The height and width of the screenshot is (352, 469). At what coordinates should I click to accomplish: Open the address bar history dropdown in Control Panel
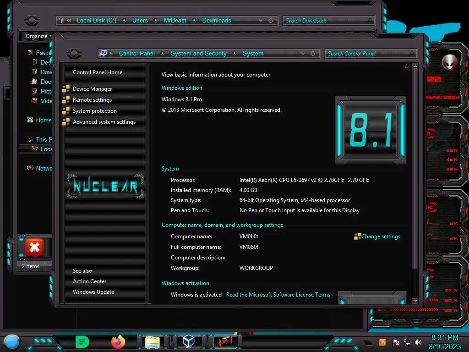(303, 54)
